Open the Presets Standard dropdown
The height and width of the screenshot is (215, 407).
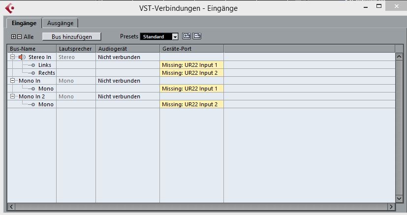(175, 37)
